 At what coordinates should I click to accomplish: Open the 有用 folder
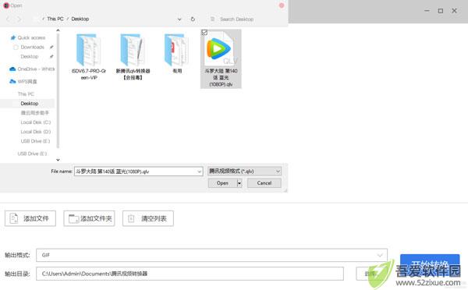tap(177, 54)
